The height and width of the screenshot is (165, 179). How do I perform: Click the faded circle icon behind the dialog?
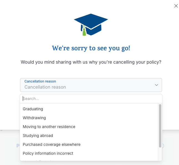click(x=163, y=146)
